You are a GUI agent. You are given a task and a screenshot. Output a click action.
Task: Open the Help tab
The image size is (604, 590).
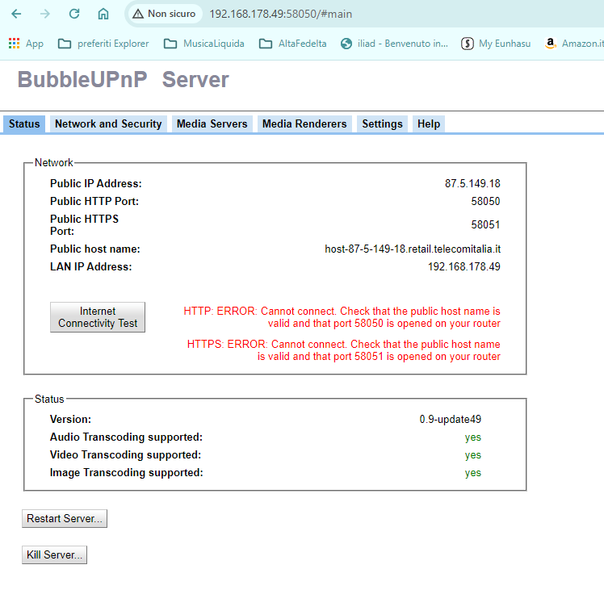[x=429, y=124]
